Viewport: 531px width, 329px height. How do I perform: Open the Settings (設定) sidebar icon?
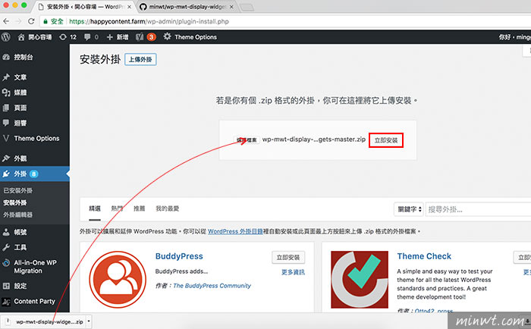click(x=6, y=286)
